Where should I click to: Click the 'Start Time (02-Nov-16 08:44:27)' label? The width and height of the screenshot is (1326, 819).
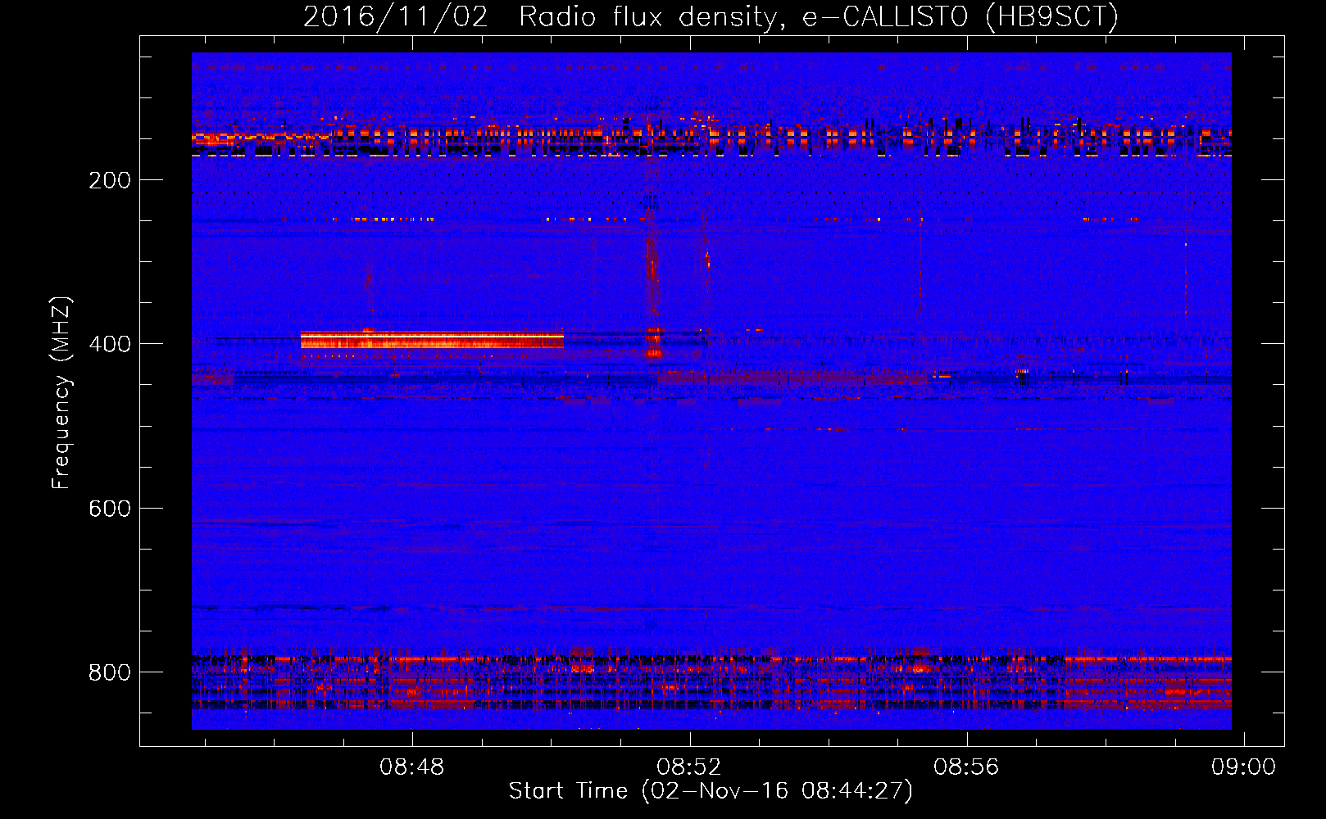[711, 791]
